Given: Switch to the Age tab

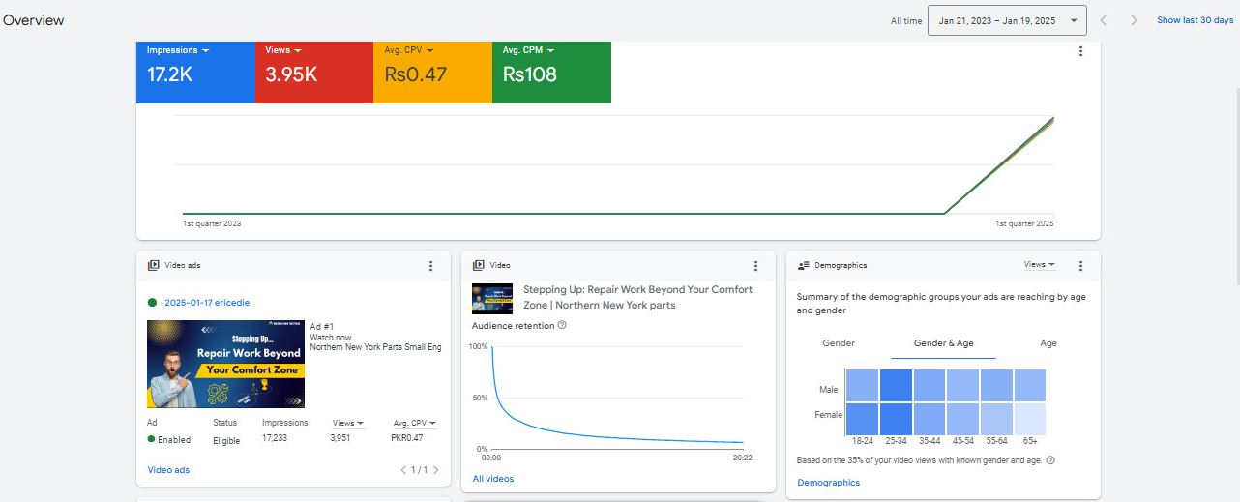Looking at the screenshot, I should [x=1048, y=343].
